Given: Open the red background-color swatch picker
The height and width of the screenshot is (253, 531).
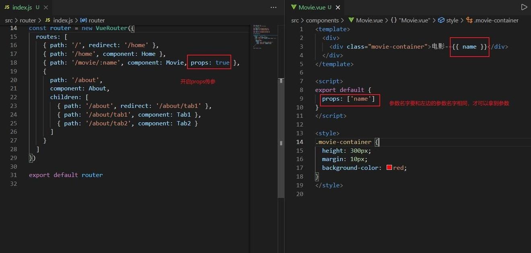Looking at the screenshot, I should (389, 168).
